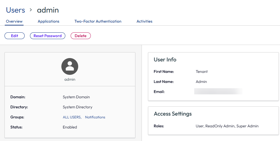The height and width of the screenshot is (141, 280).
Task: Go back to Users breadcrumb
Action: coord(15,10)
